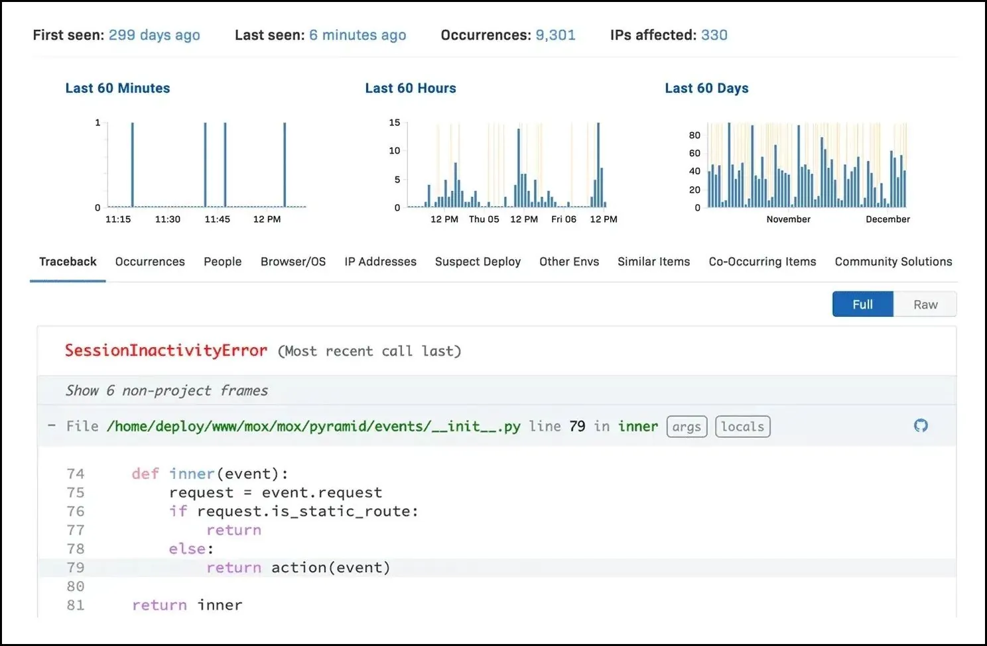The width and height of the screenshot is (987, 646).
Task: Show args for the inner frame
Action: pos(687,427)
